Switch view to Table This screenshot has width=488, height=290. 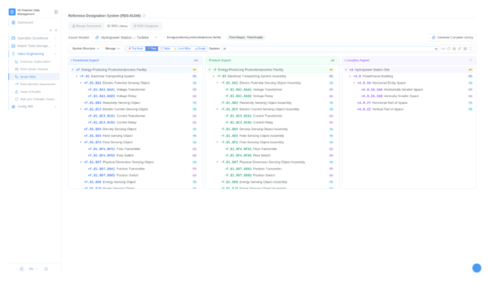165,49
